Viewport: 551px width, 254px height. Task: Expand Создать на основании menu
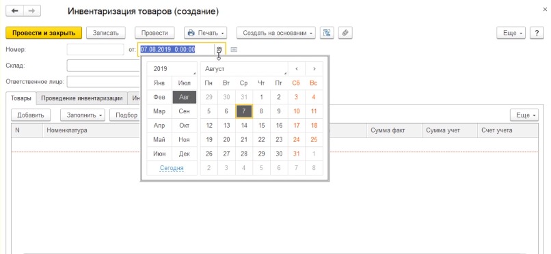point(276,33)
